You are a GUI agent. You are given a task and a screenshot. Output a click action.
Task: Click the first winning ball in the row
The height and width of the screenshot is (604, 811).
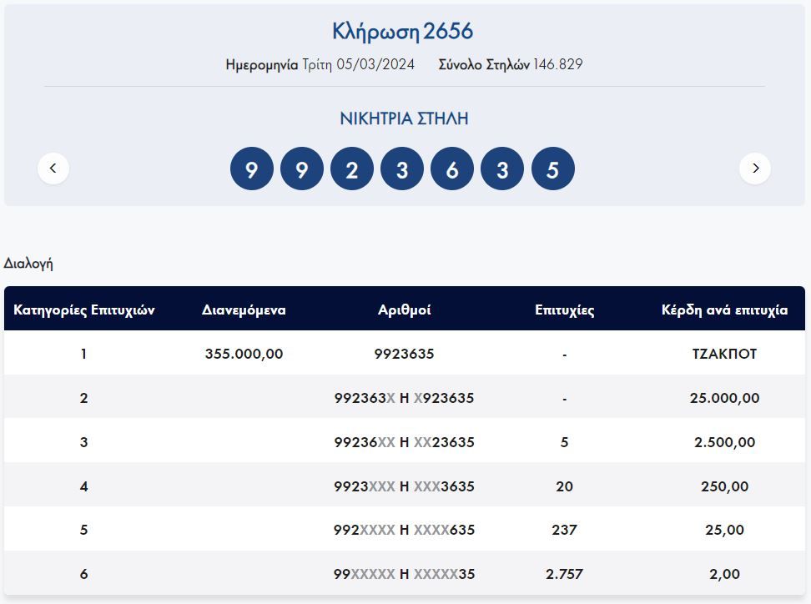click(252, 169)
